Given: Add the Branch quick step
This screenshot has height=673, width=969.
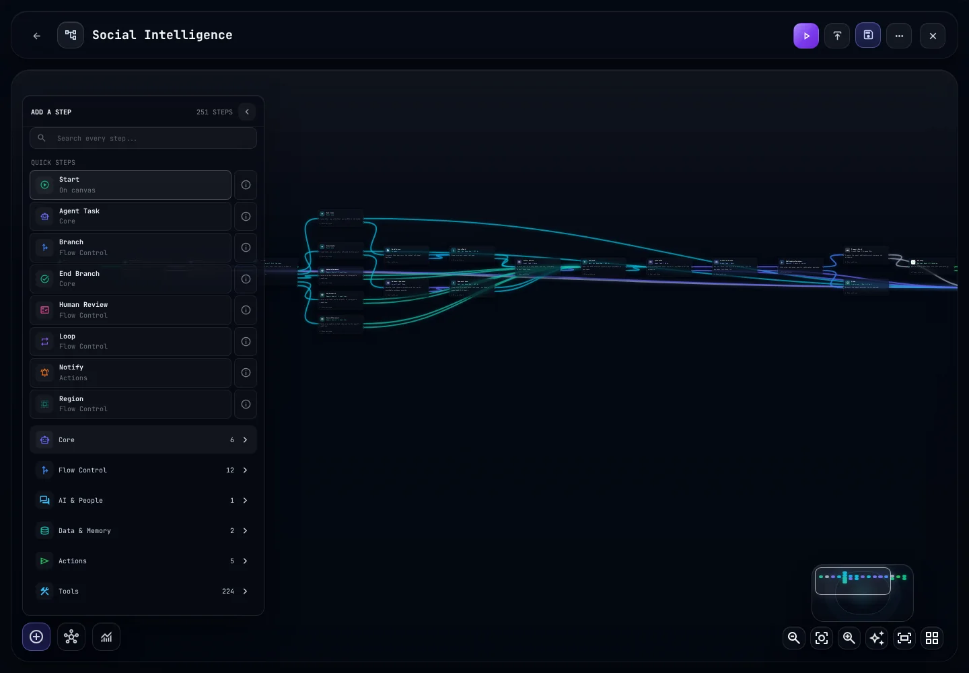Looking at the screenshot, I should pyautogui.click(x=131, y=247).
